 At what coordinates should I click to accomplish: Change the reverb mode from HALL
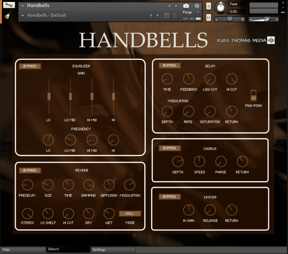130,213
